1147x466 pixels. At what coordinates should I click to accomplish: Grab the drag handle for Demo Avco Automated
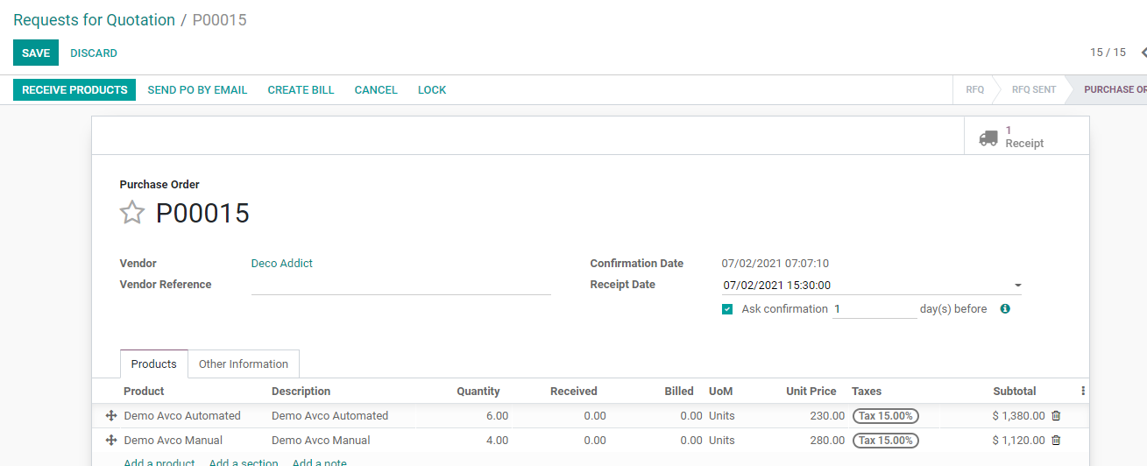pyautogui.click(x=111, y=416)
